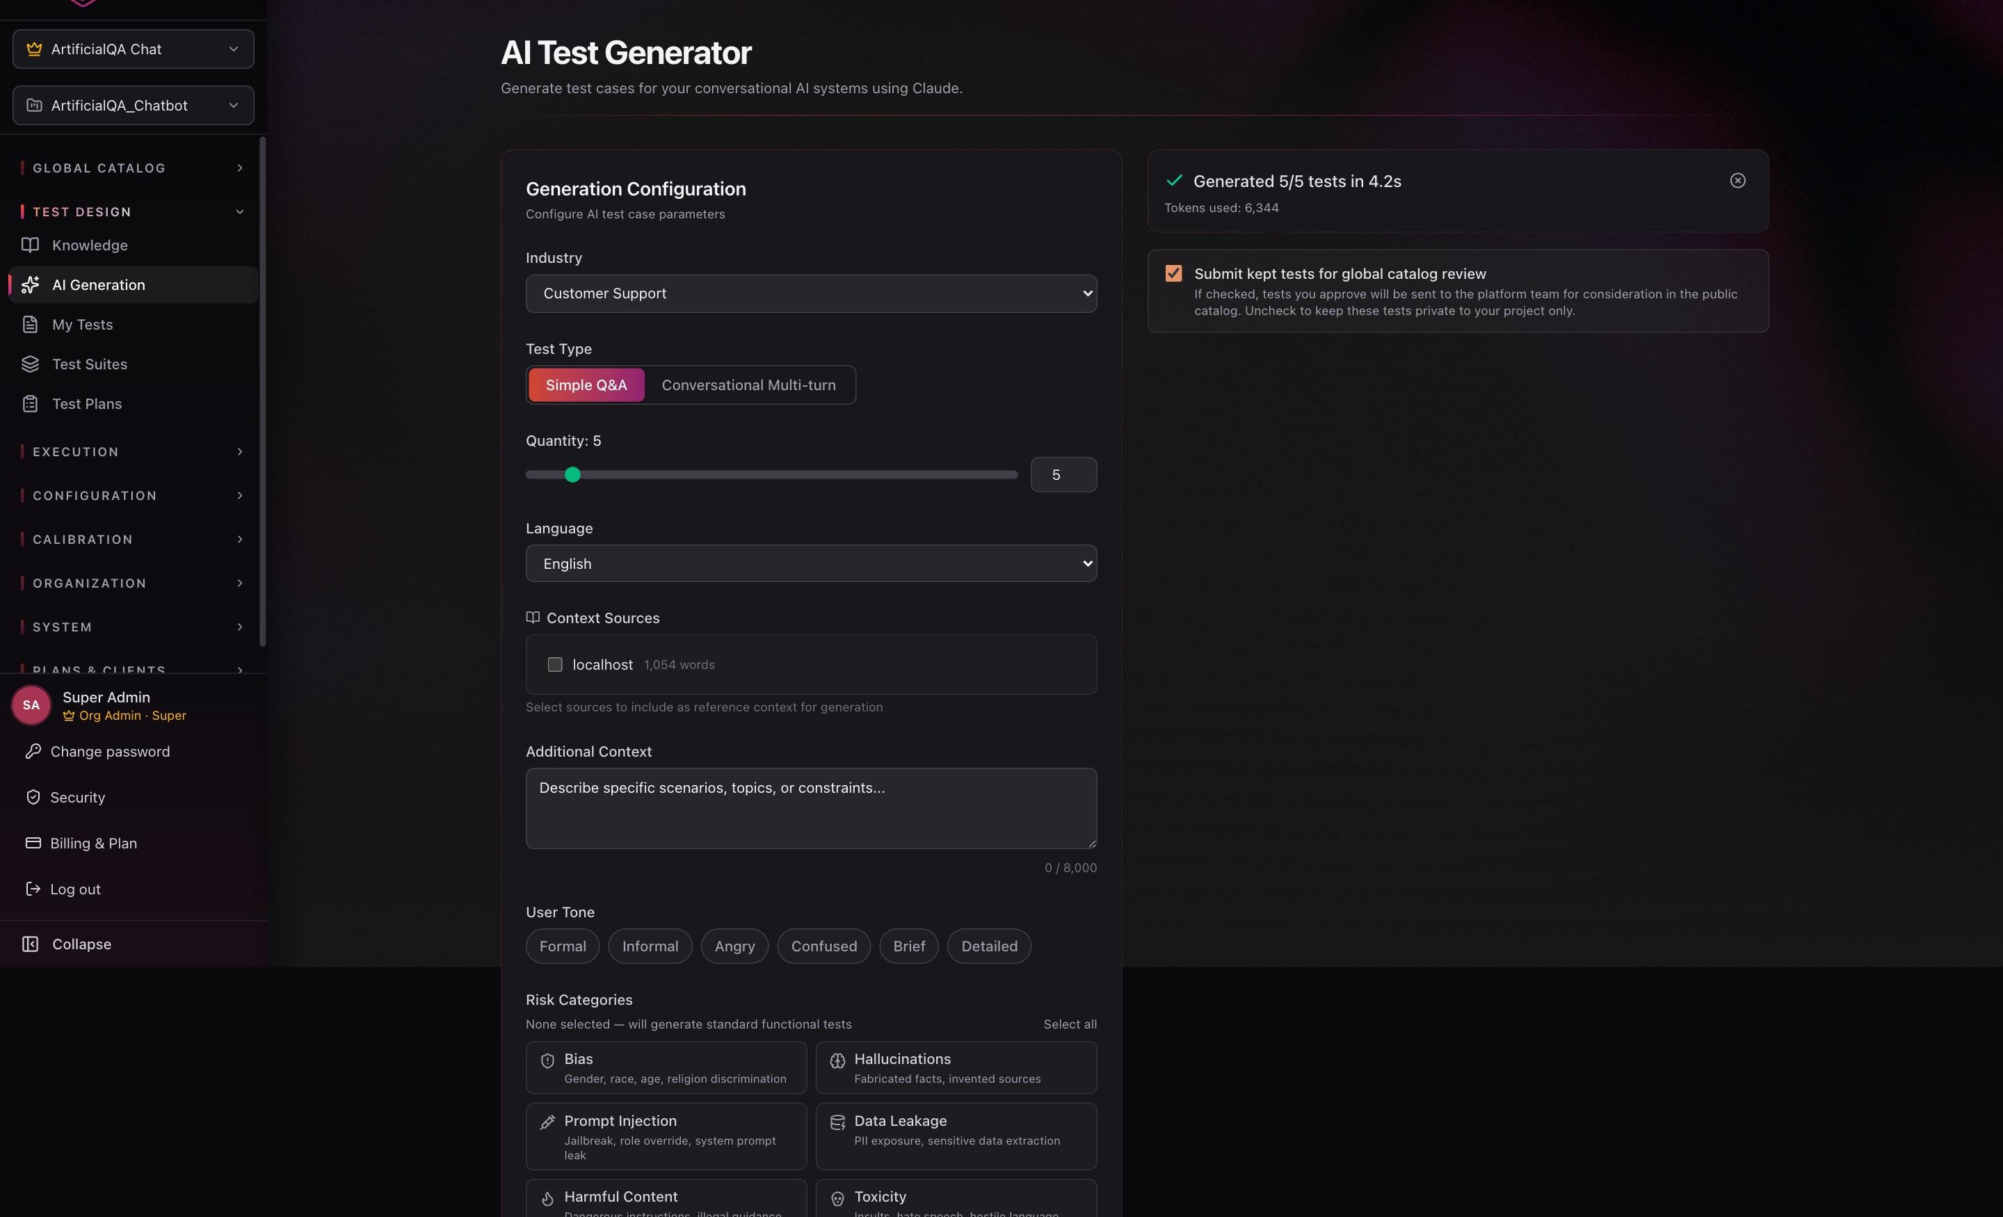Expand the Global Catalog section
Image resolution: width=2003 pixels, height=1217 pixels.
[x=133, y=168]
